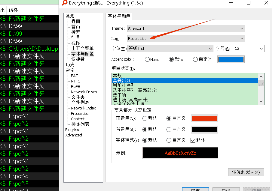272x191 pixels.
Task: Open the Theme dropdown
Action: [186, 28]
